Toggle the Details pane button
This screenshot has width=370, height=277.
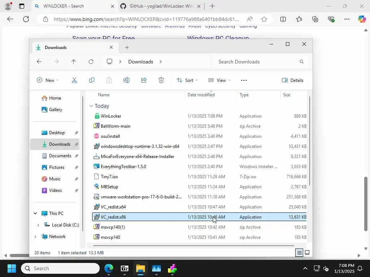coord(293,80)
